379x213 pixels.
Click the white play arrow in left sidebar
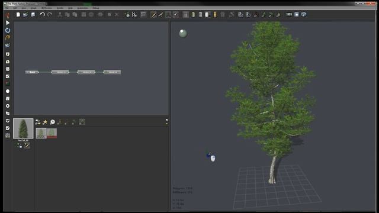[x=8, y=22]
